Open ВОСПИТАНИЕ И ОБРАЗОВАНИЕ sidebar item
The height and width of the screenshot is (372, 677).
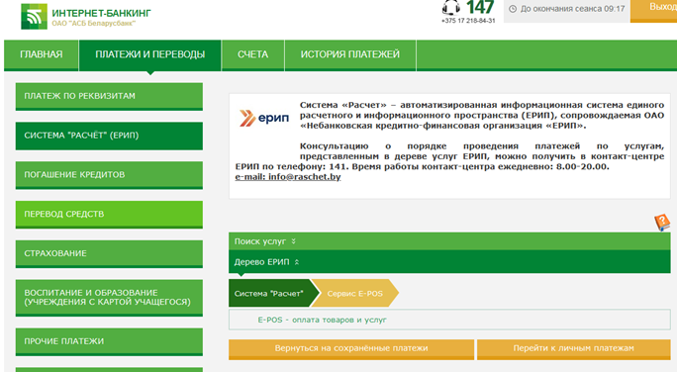pos(109,298)
